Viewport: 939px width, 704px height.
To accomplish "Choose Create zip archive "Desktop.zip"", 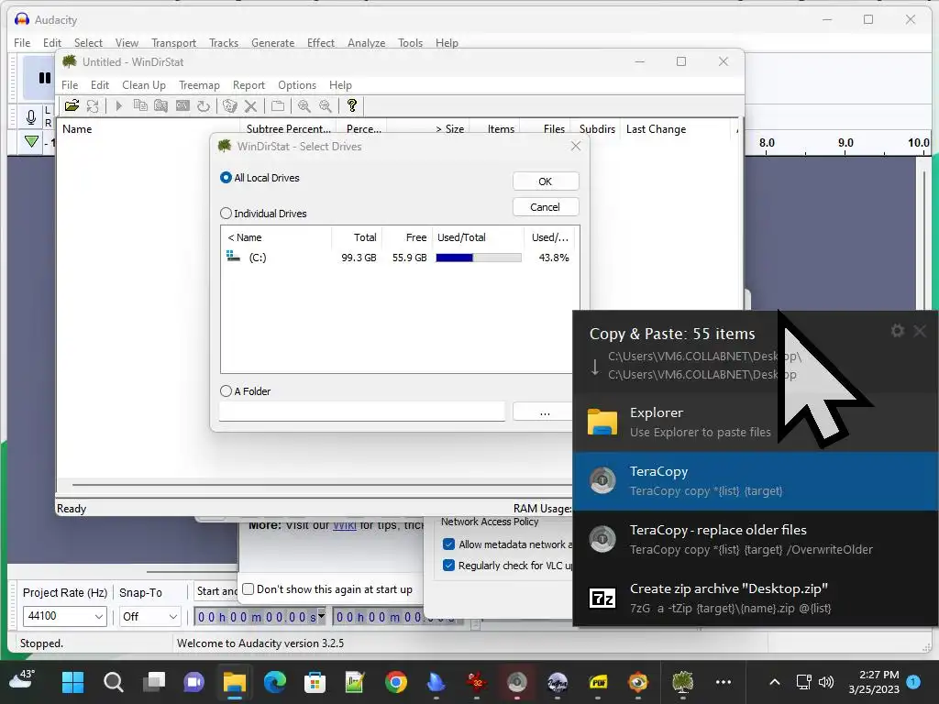I will 756,598.
